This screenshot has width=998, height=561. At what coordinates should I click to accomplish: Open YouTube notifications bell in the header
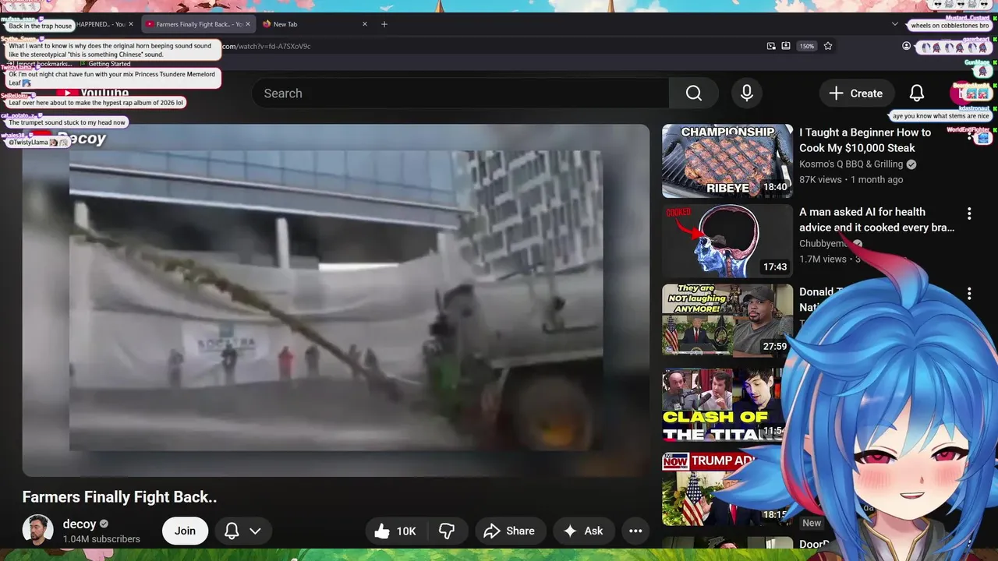click(x=917, y=93)
